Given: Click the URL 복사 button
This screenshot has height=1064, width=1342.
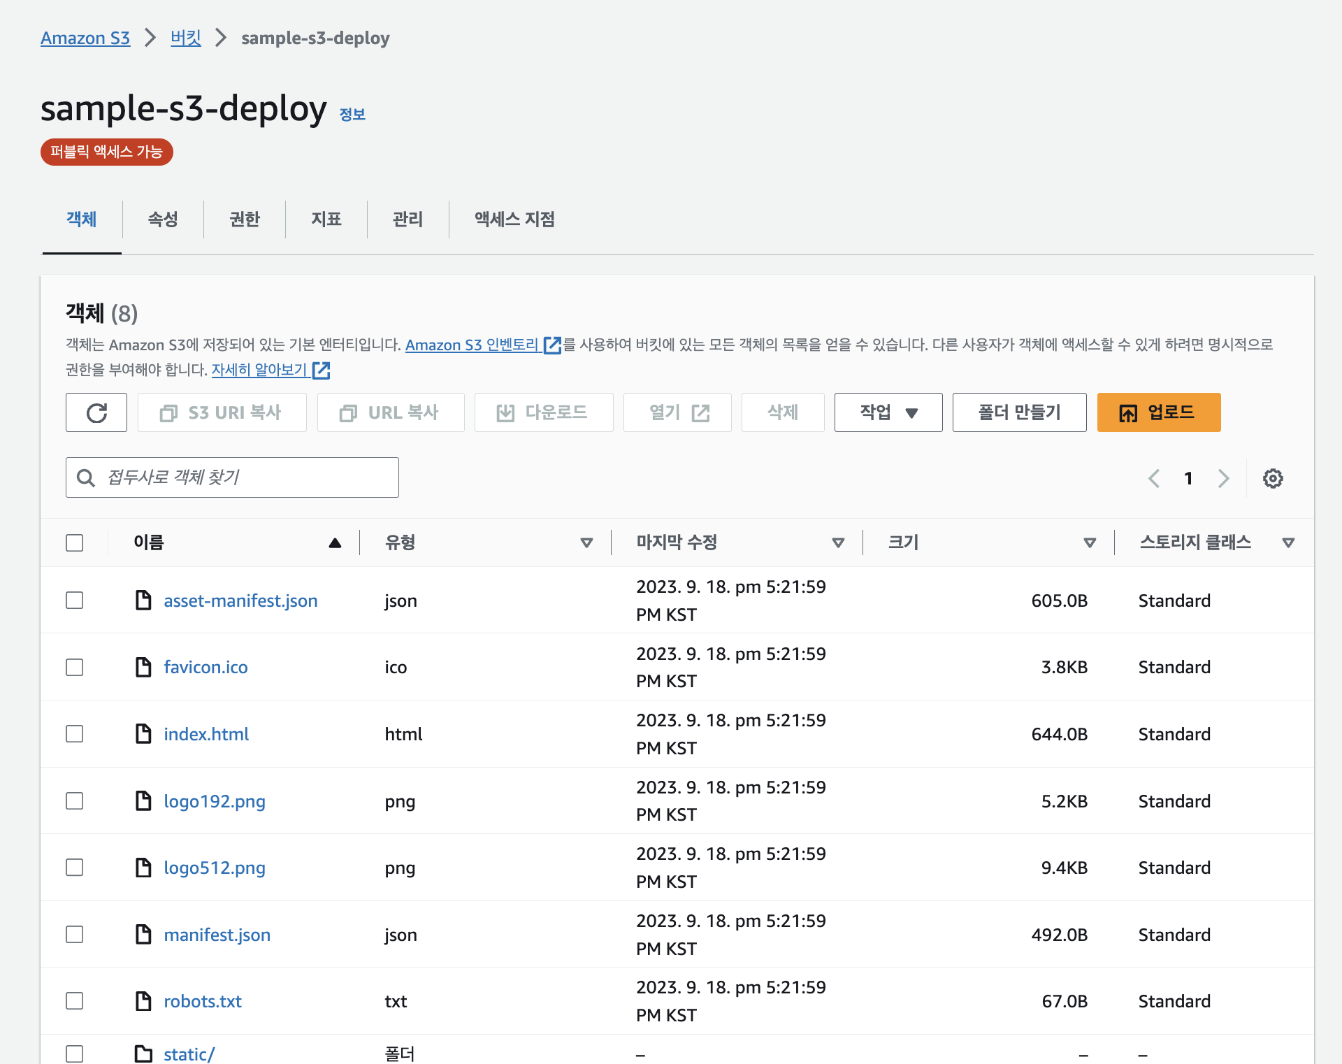Looking at the screenshot, I should tap(391, 412).
